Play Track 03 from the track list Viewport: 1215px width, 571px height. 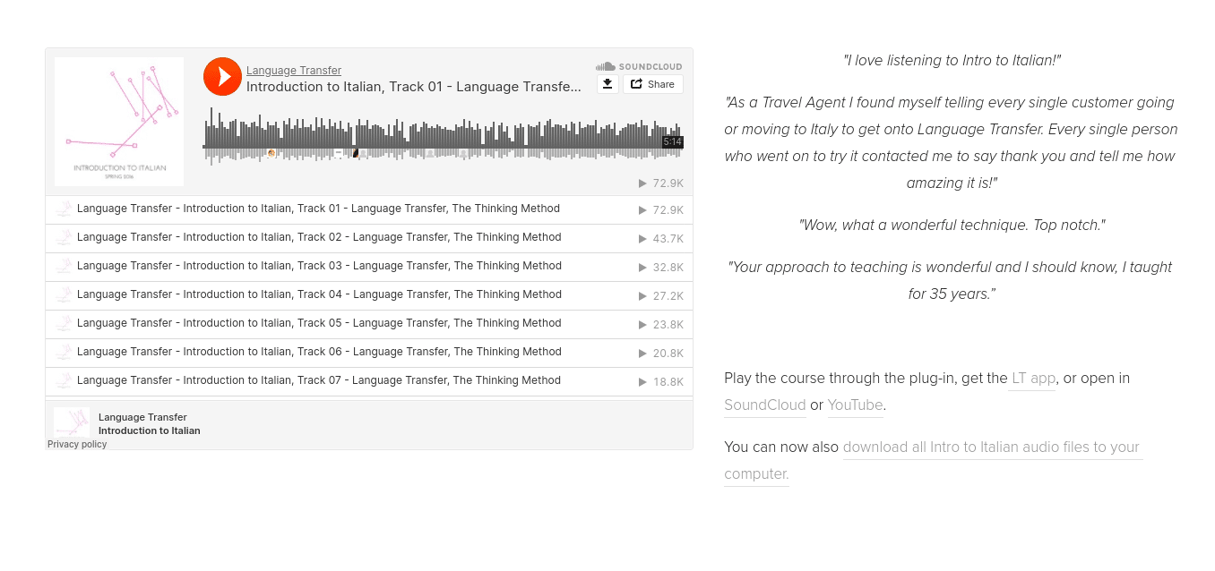pos(319,266)
